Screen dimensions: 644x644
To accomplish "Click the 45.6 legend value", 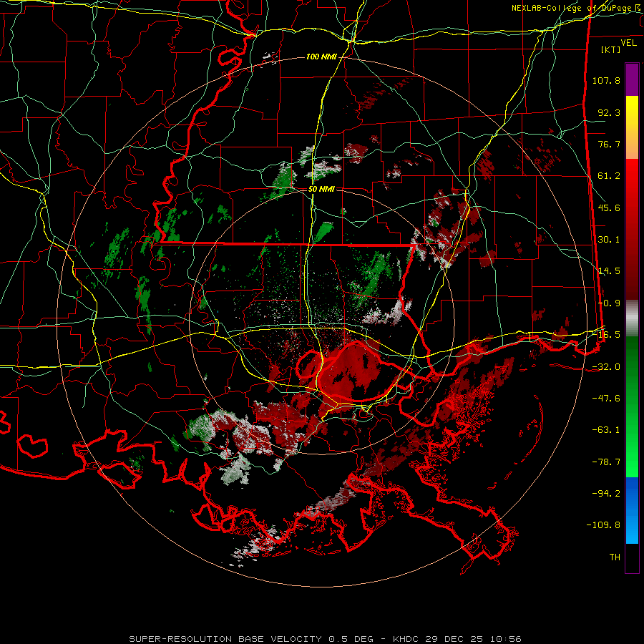I will [609, 208].
